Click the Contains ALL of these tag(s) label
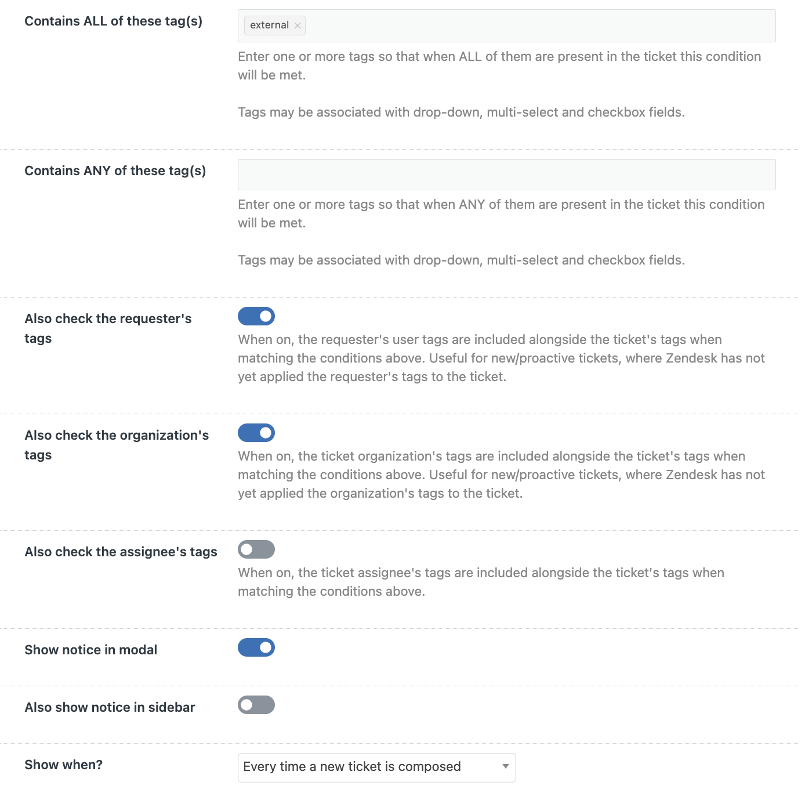The height and width of the screenshot is (804, 805). coord(114,21)
